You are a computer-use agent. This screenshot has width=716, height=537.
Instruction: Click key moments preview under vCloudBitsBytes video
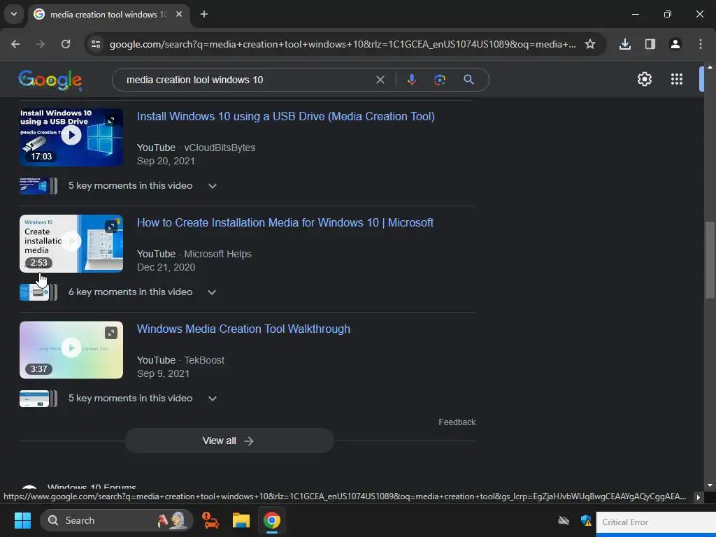pyautogui.click(x=38, y=186)
